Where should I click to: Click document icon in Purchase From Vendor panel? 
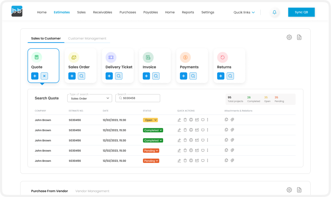299,190
